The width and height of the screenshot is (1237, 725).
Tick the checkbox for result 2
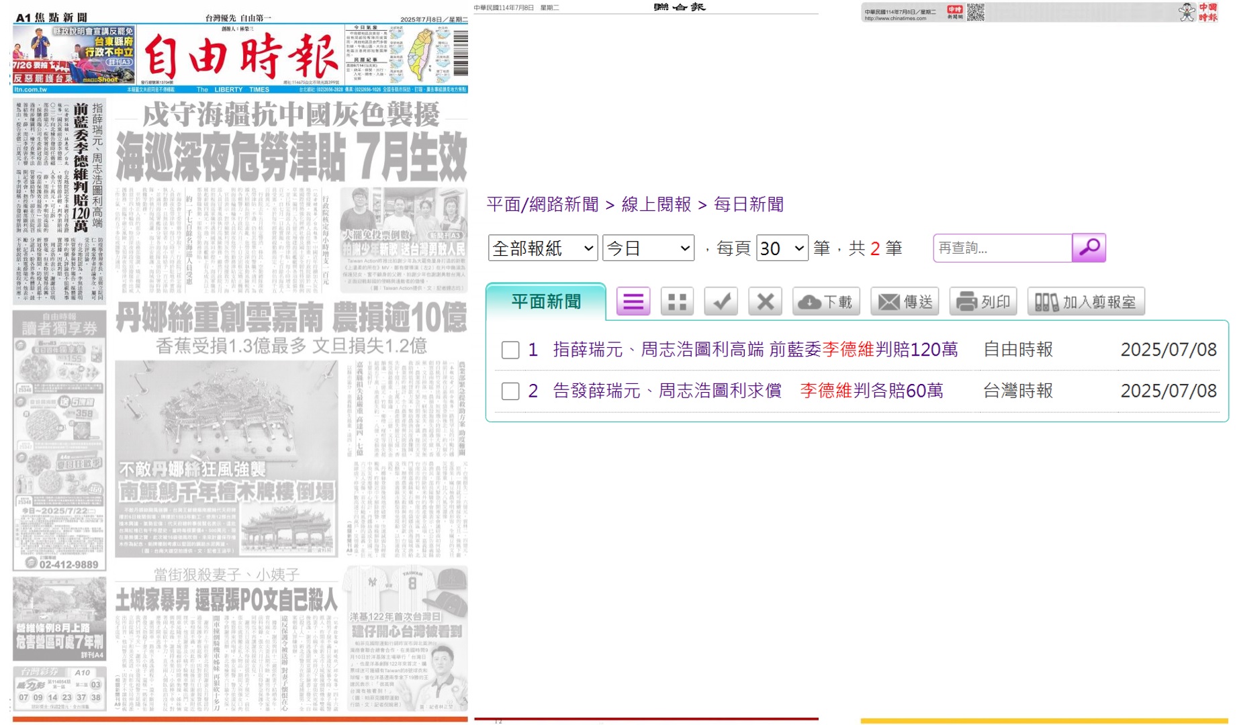(x=510, y=391)
